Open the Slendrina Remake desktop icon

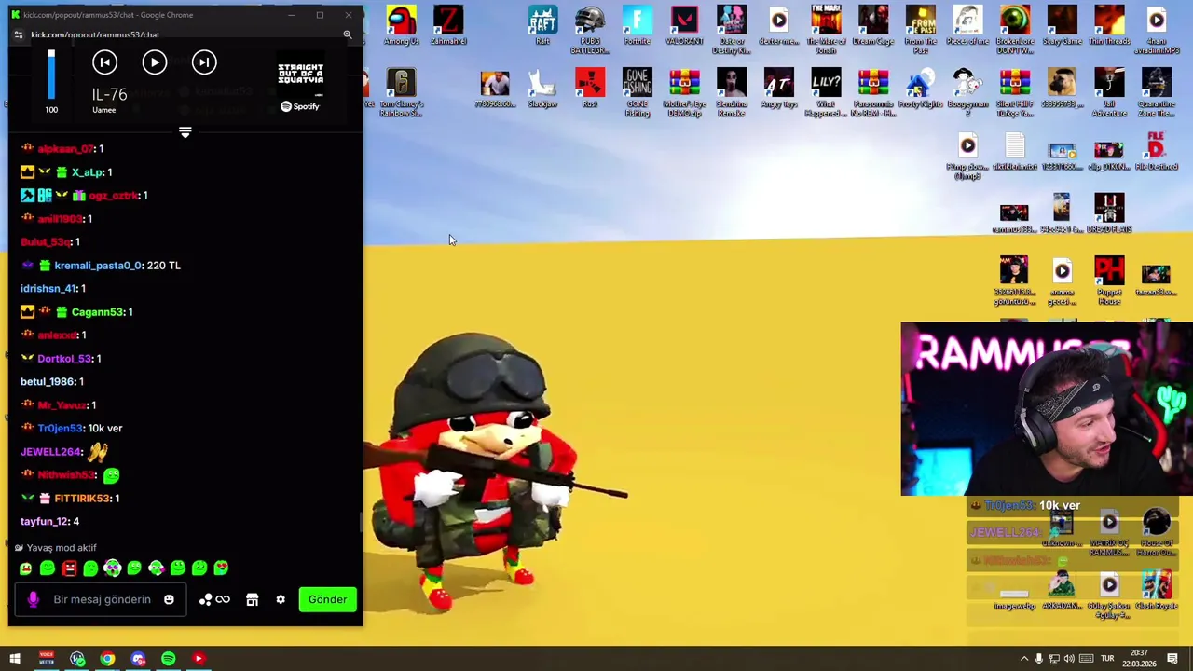(x=732, y=92)
